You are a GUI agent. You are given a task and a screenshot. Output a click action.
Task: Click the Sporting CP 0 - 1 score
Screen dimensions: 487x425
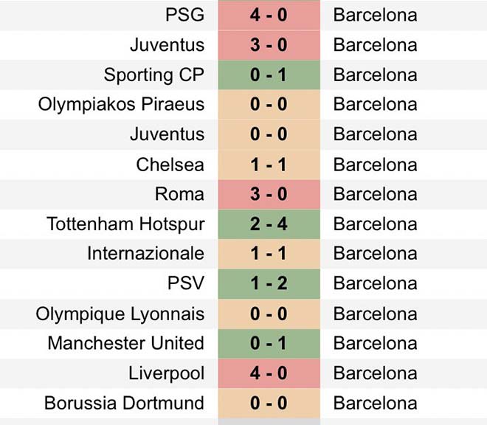click(x=269, y=75)
